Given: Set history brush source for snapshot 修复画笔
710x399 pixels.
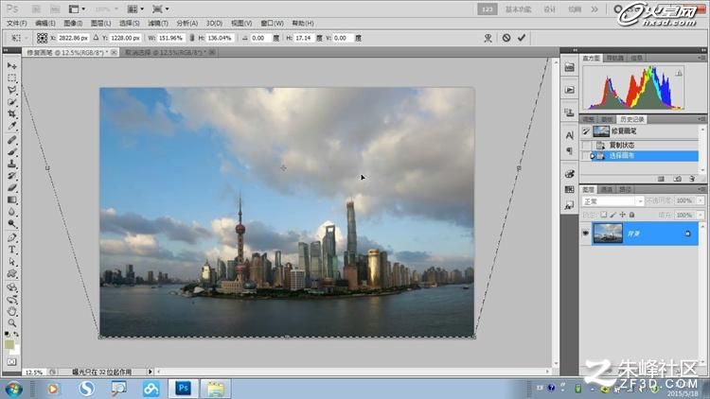Looking at the screenshot, I should click(586, 131).
